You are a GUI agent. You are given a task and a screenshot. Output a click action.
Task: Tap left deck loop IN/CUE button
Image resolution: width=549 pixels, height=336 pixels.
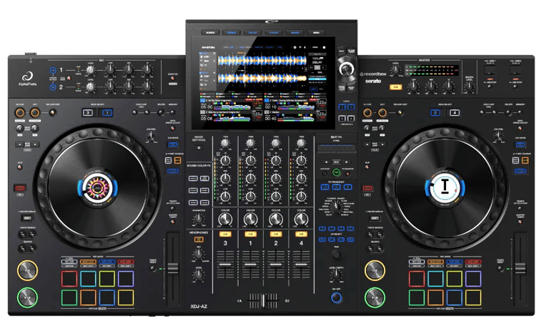[20, 113]
